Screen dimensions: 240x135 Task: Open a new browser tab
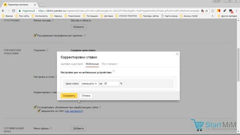42,5
